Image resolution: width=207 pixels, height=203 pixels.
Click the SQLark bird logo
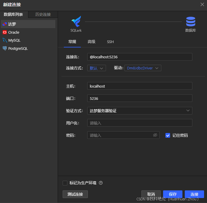(x=76, y=21)
